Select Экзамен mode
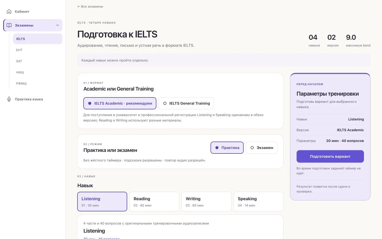Image resolution: width=382 pixels, height=239 pixels. [x=262, y=148]
